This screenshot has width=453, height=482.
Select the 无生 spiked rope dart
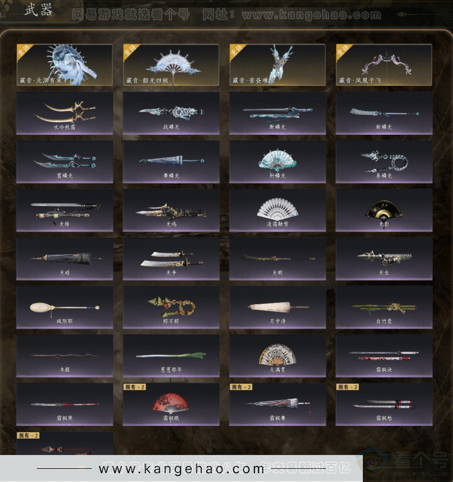[384, 259]
